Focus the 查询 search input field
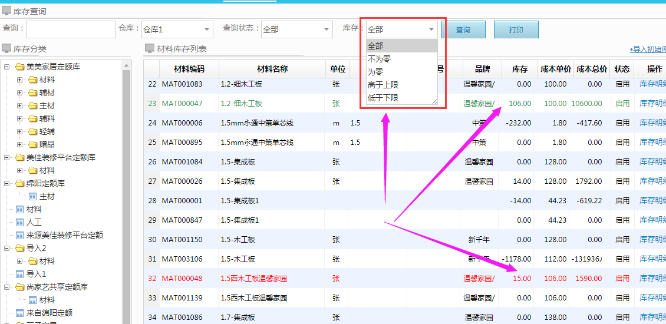Image resolution: width=666 pixels, height=324 pixels. pos(70,29)
